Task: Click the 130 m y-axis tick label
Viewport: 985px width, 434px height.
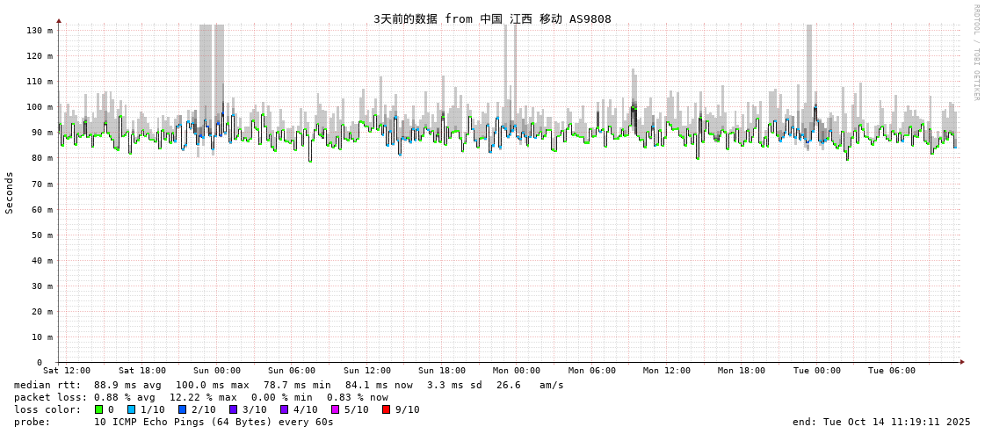Action: [x=39, y=31]
